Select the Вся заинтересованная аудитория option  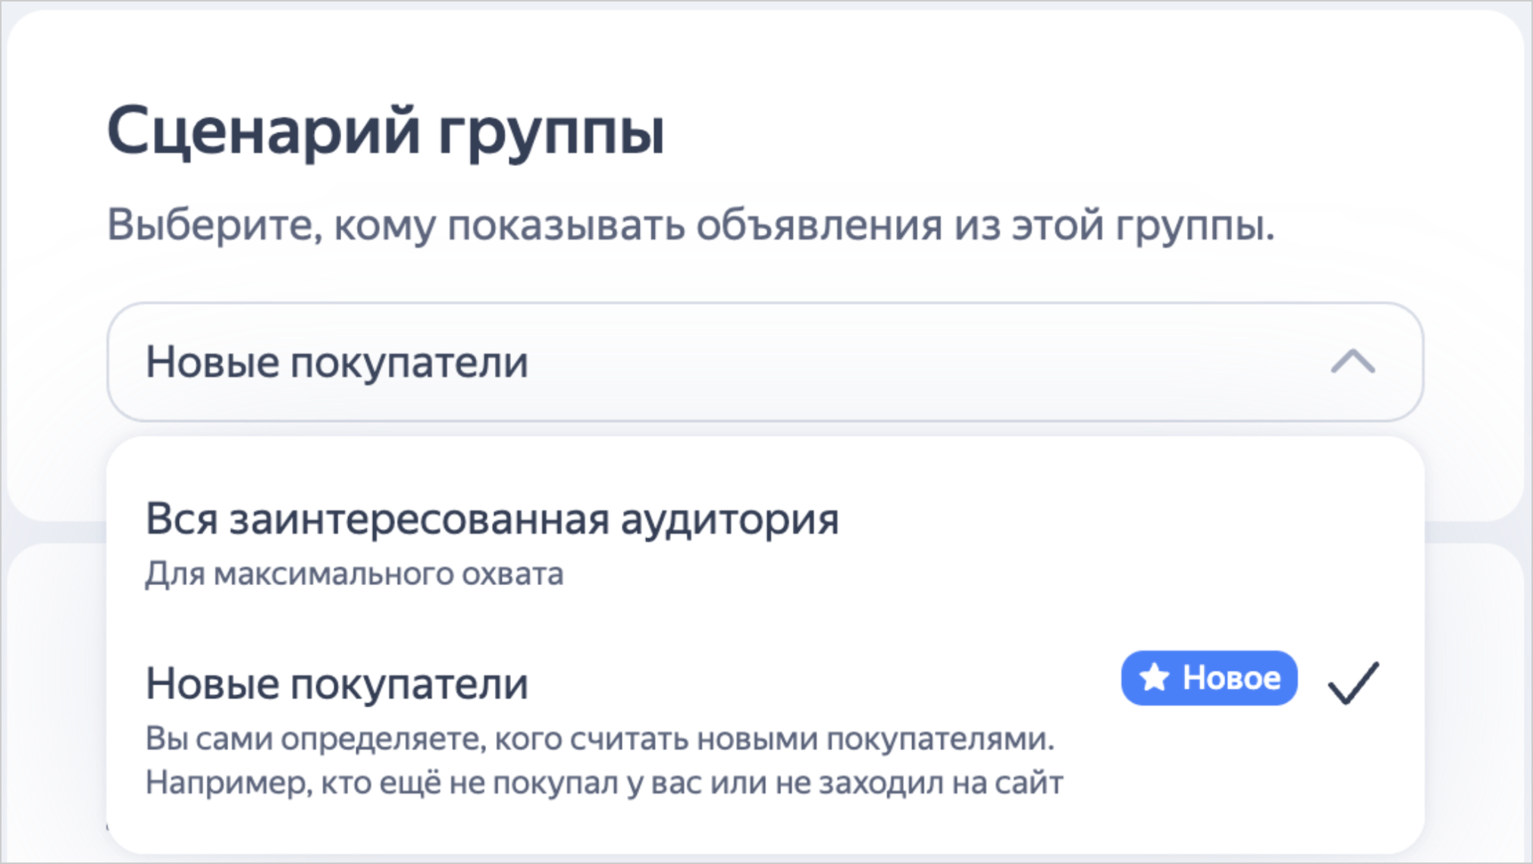click(x=491, y=520)
